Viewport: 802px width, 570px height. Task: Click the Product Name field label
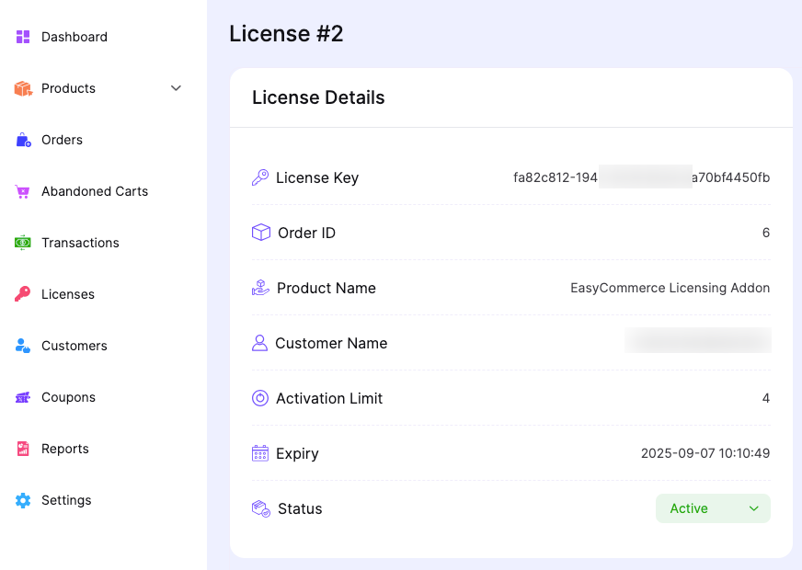coord(327,288)
